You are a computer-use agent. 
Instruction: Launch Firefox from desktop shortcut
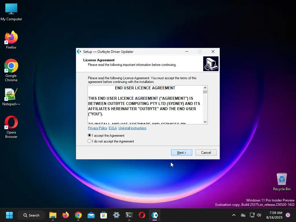tap(11, 40)
